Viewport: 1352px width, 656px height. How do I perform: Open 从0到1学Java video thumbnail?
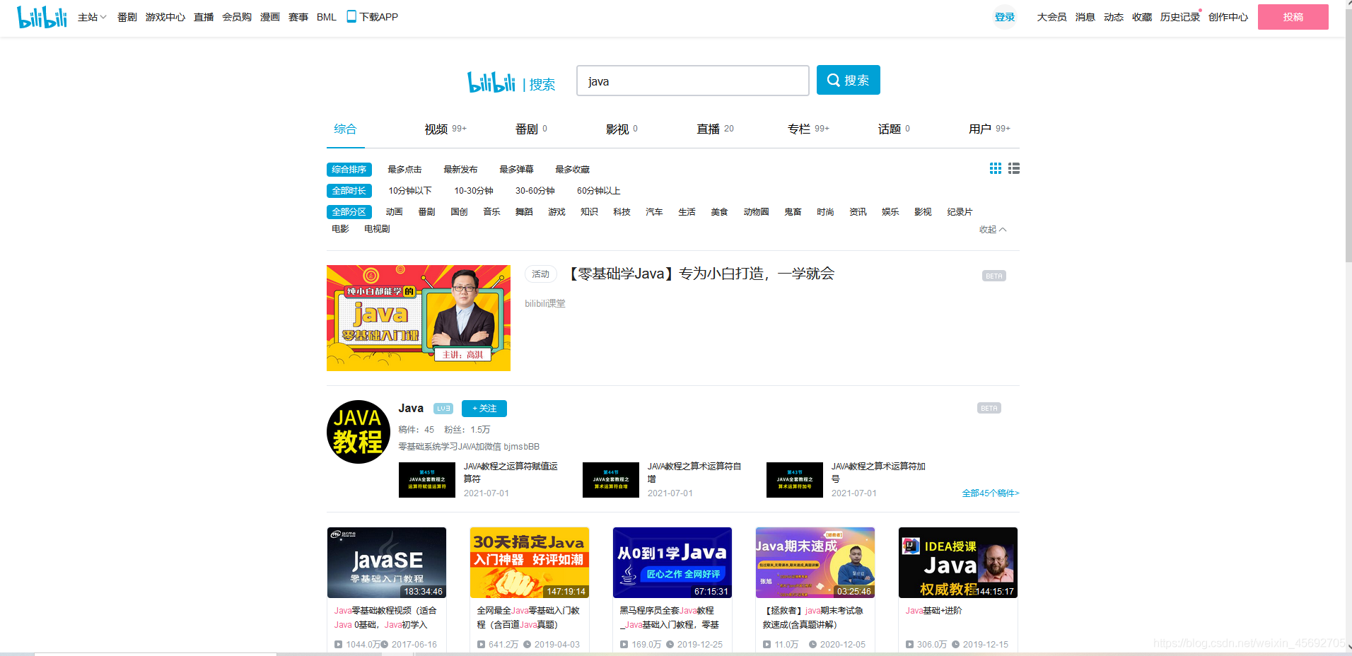672,563
